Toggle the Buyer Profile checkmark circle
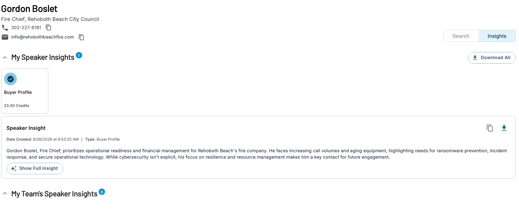 pyautogui.click(x=10, y=79)
